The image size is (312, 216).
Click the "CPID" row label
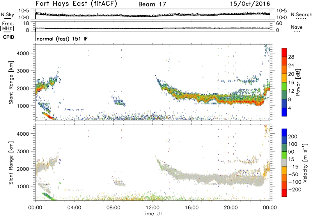click(x=9, y=37)
